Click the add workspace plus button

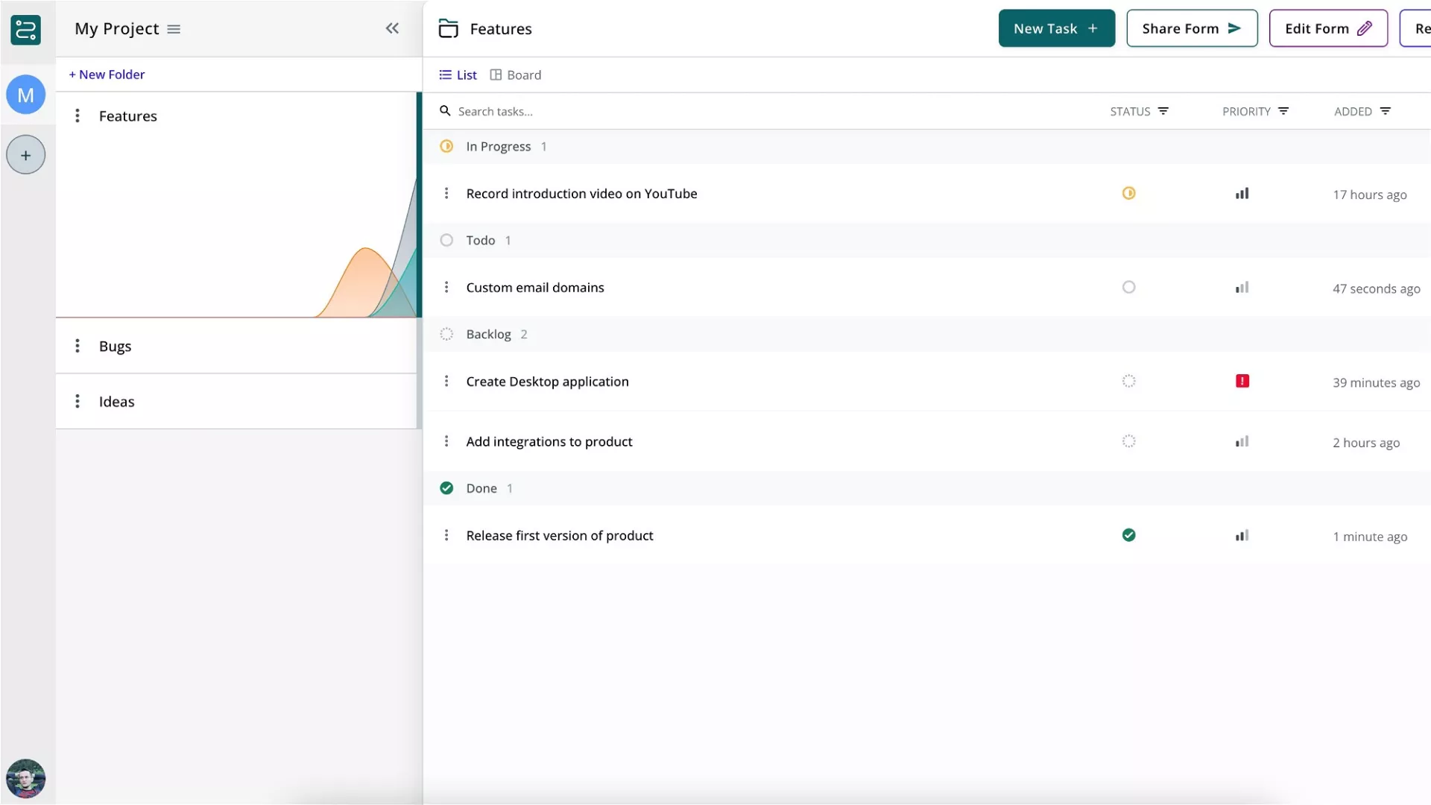point(25,155)
